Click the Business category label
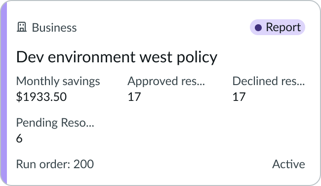Viewport: 321px width, 186px height. point(54,28)
